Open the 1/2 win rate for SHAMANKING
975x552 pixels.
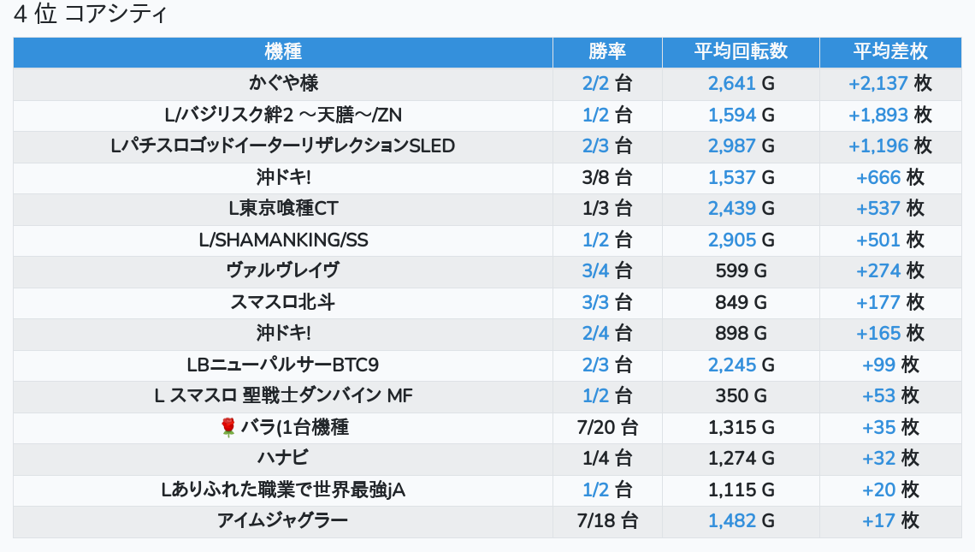[x=595, y=240]
